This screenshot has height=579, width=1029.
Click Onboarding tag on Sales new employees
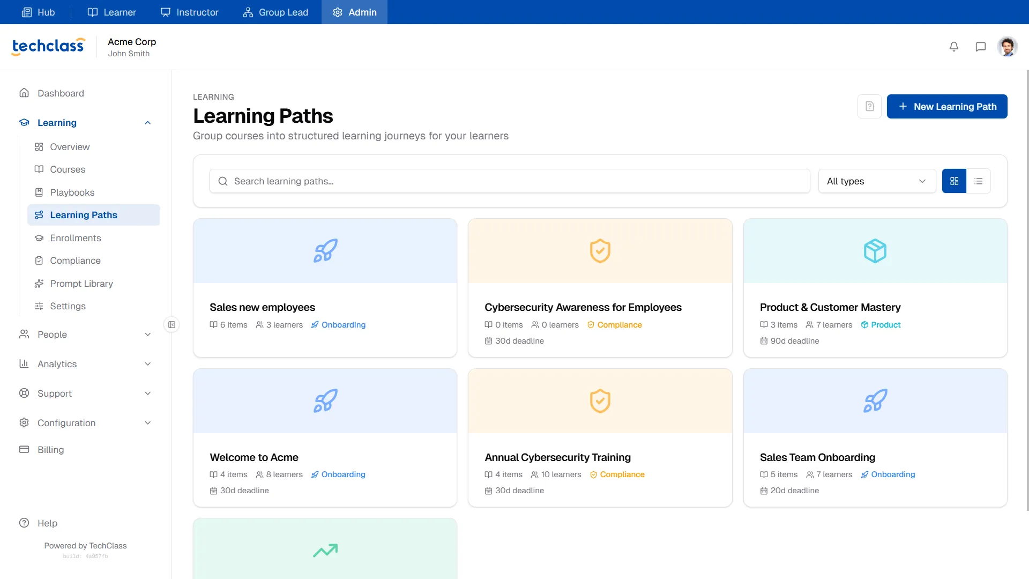(338, 325)
